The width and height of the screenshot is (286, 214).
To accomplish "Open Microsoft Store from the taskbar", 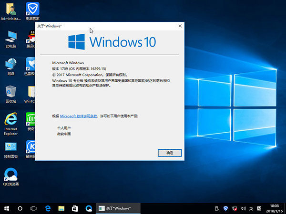I will click(x=75, y=208).
